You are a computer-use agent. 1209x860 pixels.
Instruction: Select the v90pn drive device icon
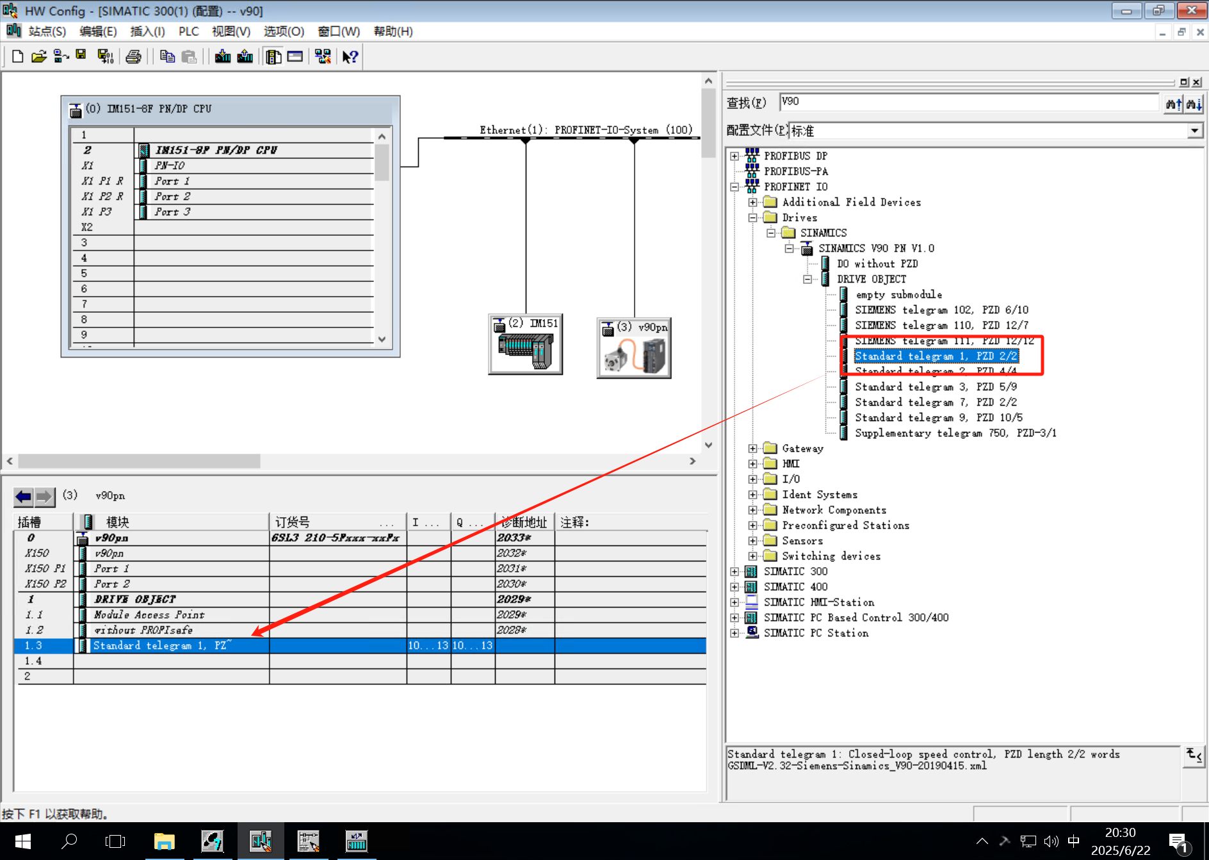[634, 348]
